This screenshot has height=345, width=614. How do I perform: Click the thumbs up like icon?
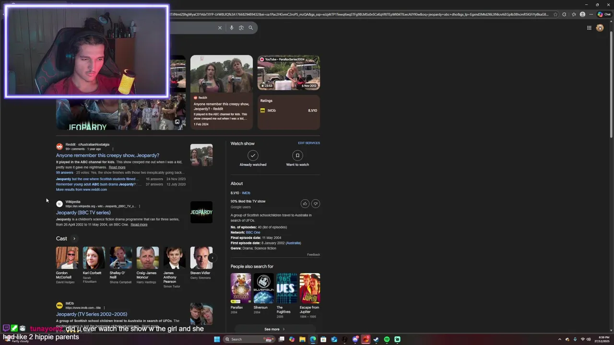coord(305,204)
